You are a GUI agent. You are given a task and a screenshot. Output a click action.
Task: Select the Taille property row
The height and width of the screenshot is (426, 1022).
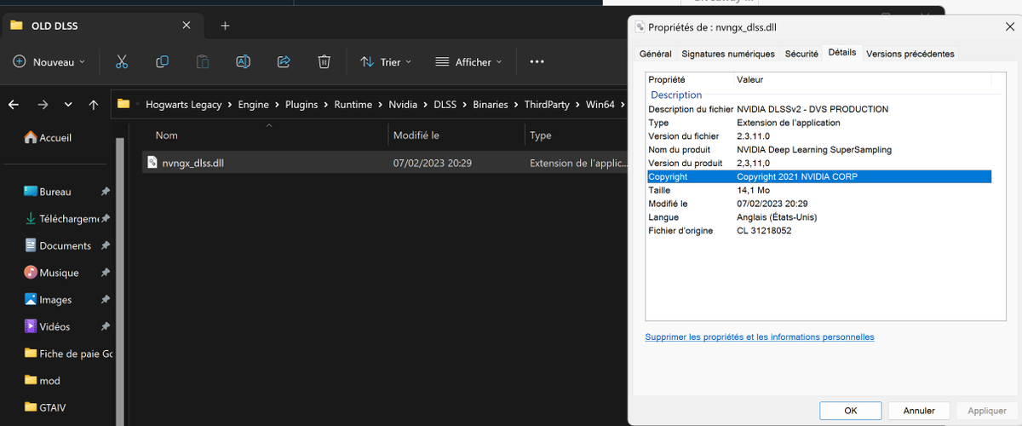click(818, 190)
